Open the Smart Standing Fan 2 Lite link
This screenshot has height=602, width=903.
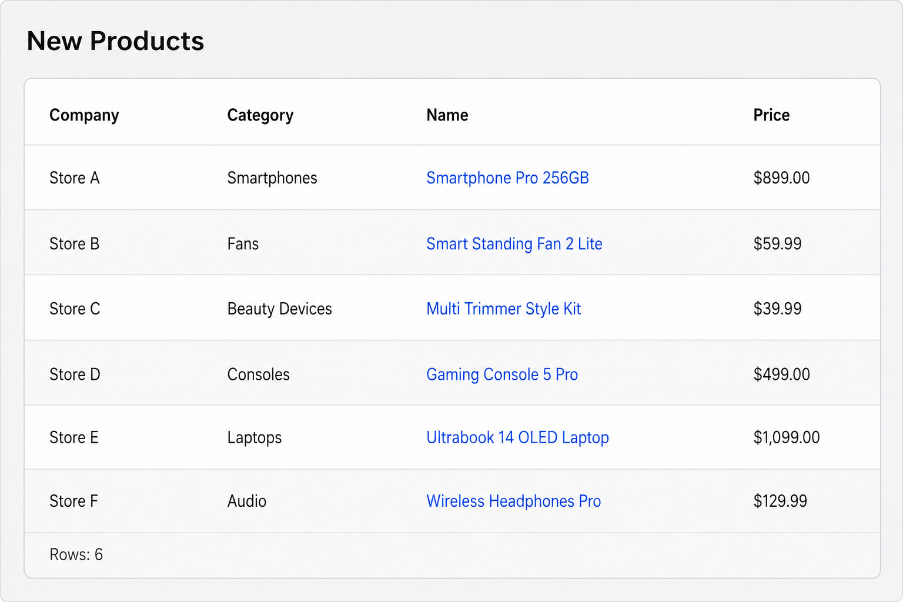(514, 244)
